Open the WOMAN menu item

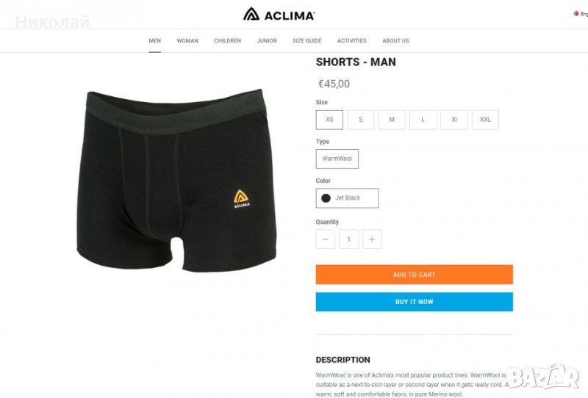click(x=187, y=41)
